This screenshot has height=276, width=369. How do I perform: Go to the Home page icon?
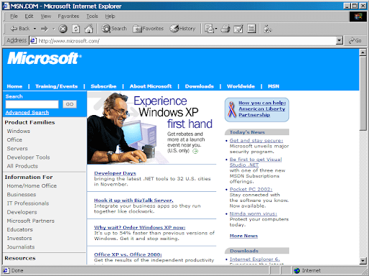click(x=89, y=29)
